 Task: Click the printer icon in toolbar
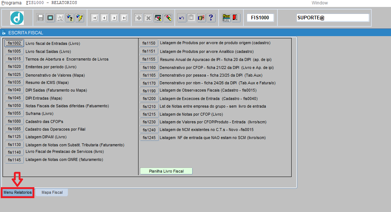[60, 18]
